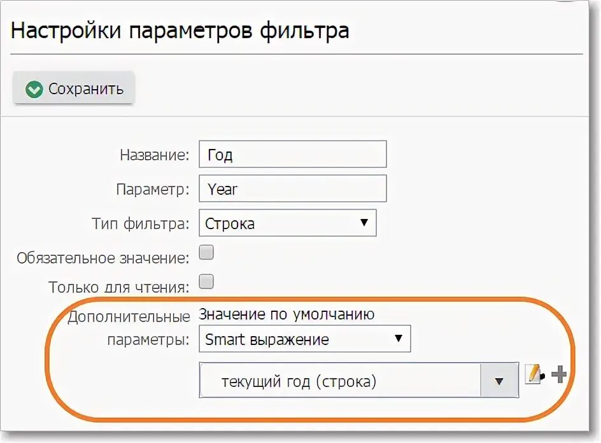
Task: Expand the Smart выражение dropdown
Action: (304, 339)
